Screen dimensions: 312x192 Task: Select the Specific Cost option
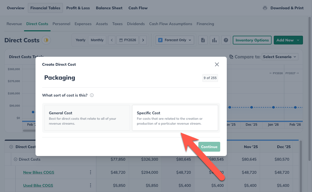tap(175, 118)
